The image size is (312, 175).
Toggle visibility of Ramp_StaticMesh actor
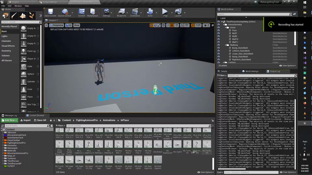218,57
